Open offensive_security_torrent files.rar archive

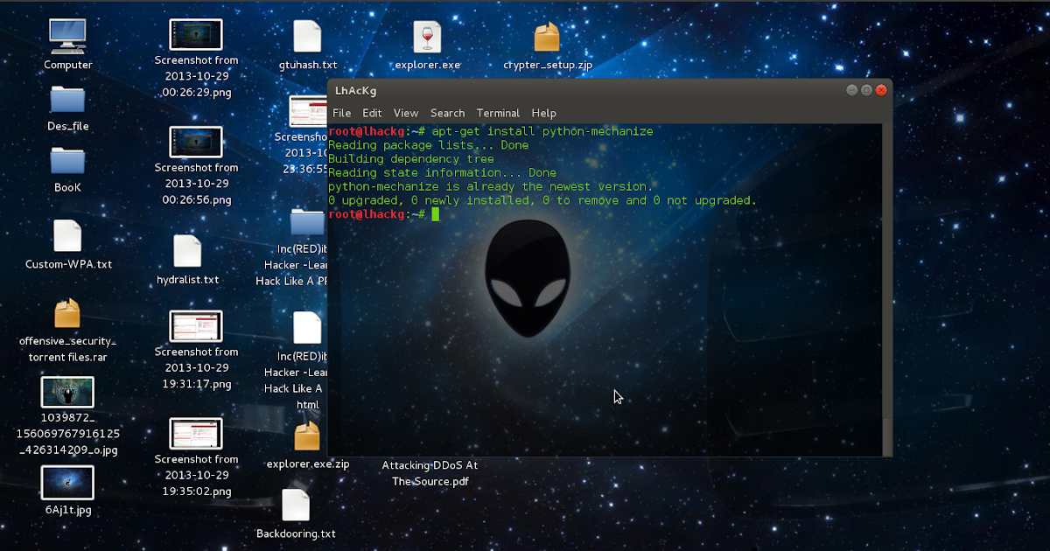tap(67, 313)
